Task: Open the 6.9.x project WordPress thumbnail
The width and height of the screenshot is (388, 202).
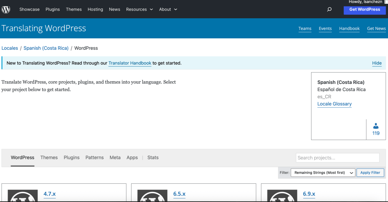Action: pyautogui.click(x=282, y=196)
